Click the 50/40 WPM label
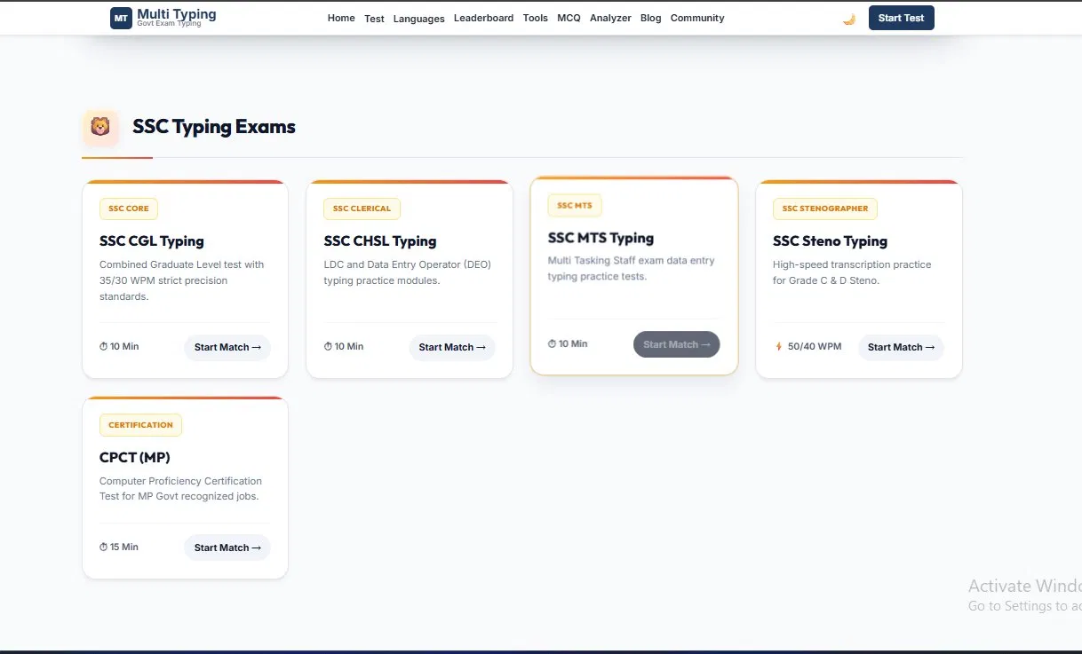The width and height of the screenshot is (1082, 654). (x=815, y=346)
